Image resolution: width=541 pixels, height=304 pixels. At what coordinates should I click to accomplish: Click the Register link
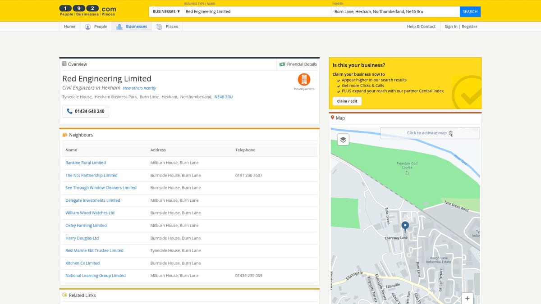469,27
